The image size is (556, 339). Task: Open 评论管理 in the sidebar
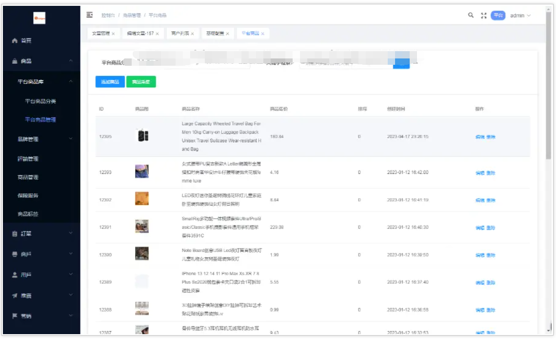[28, 159]
